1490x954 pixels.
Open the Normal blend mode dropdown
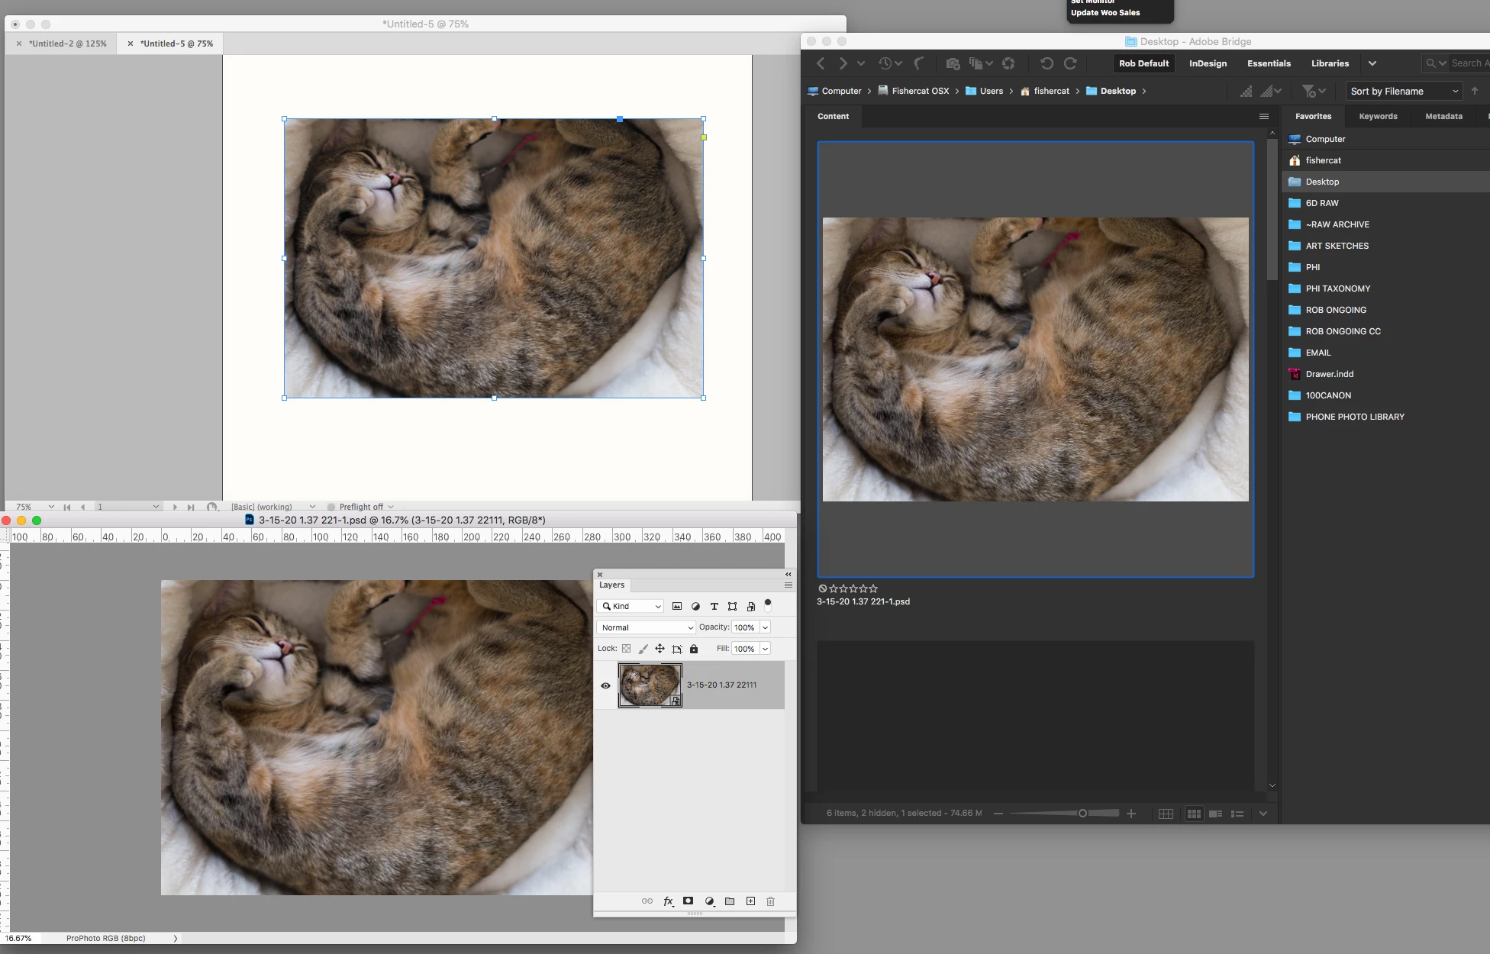646,627
